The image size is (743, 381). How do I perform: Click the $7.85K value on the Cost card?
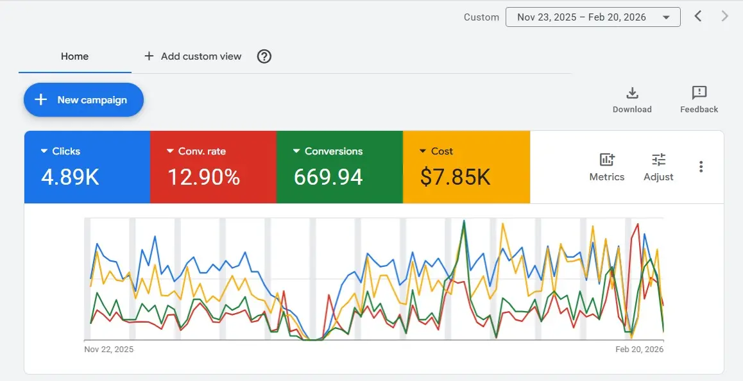click(455, 177)
